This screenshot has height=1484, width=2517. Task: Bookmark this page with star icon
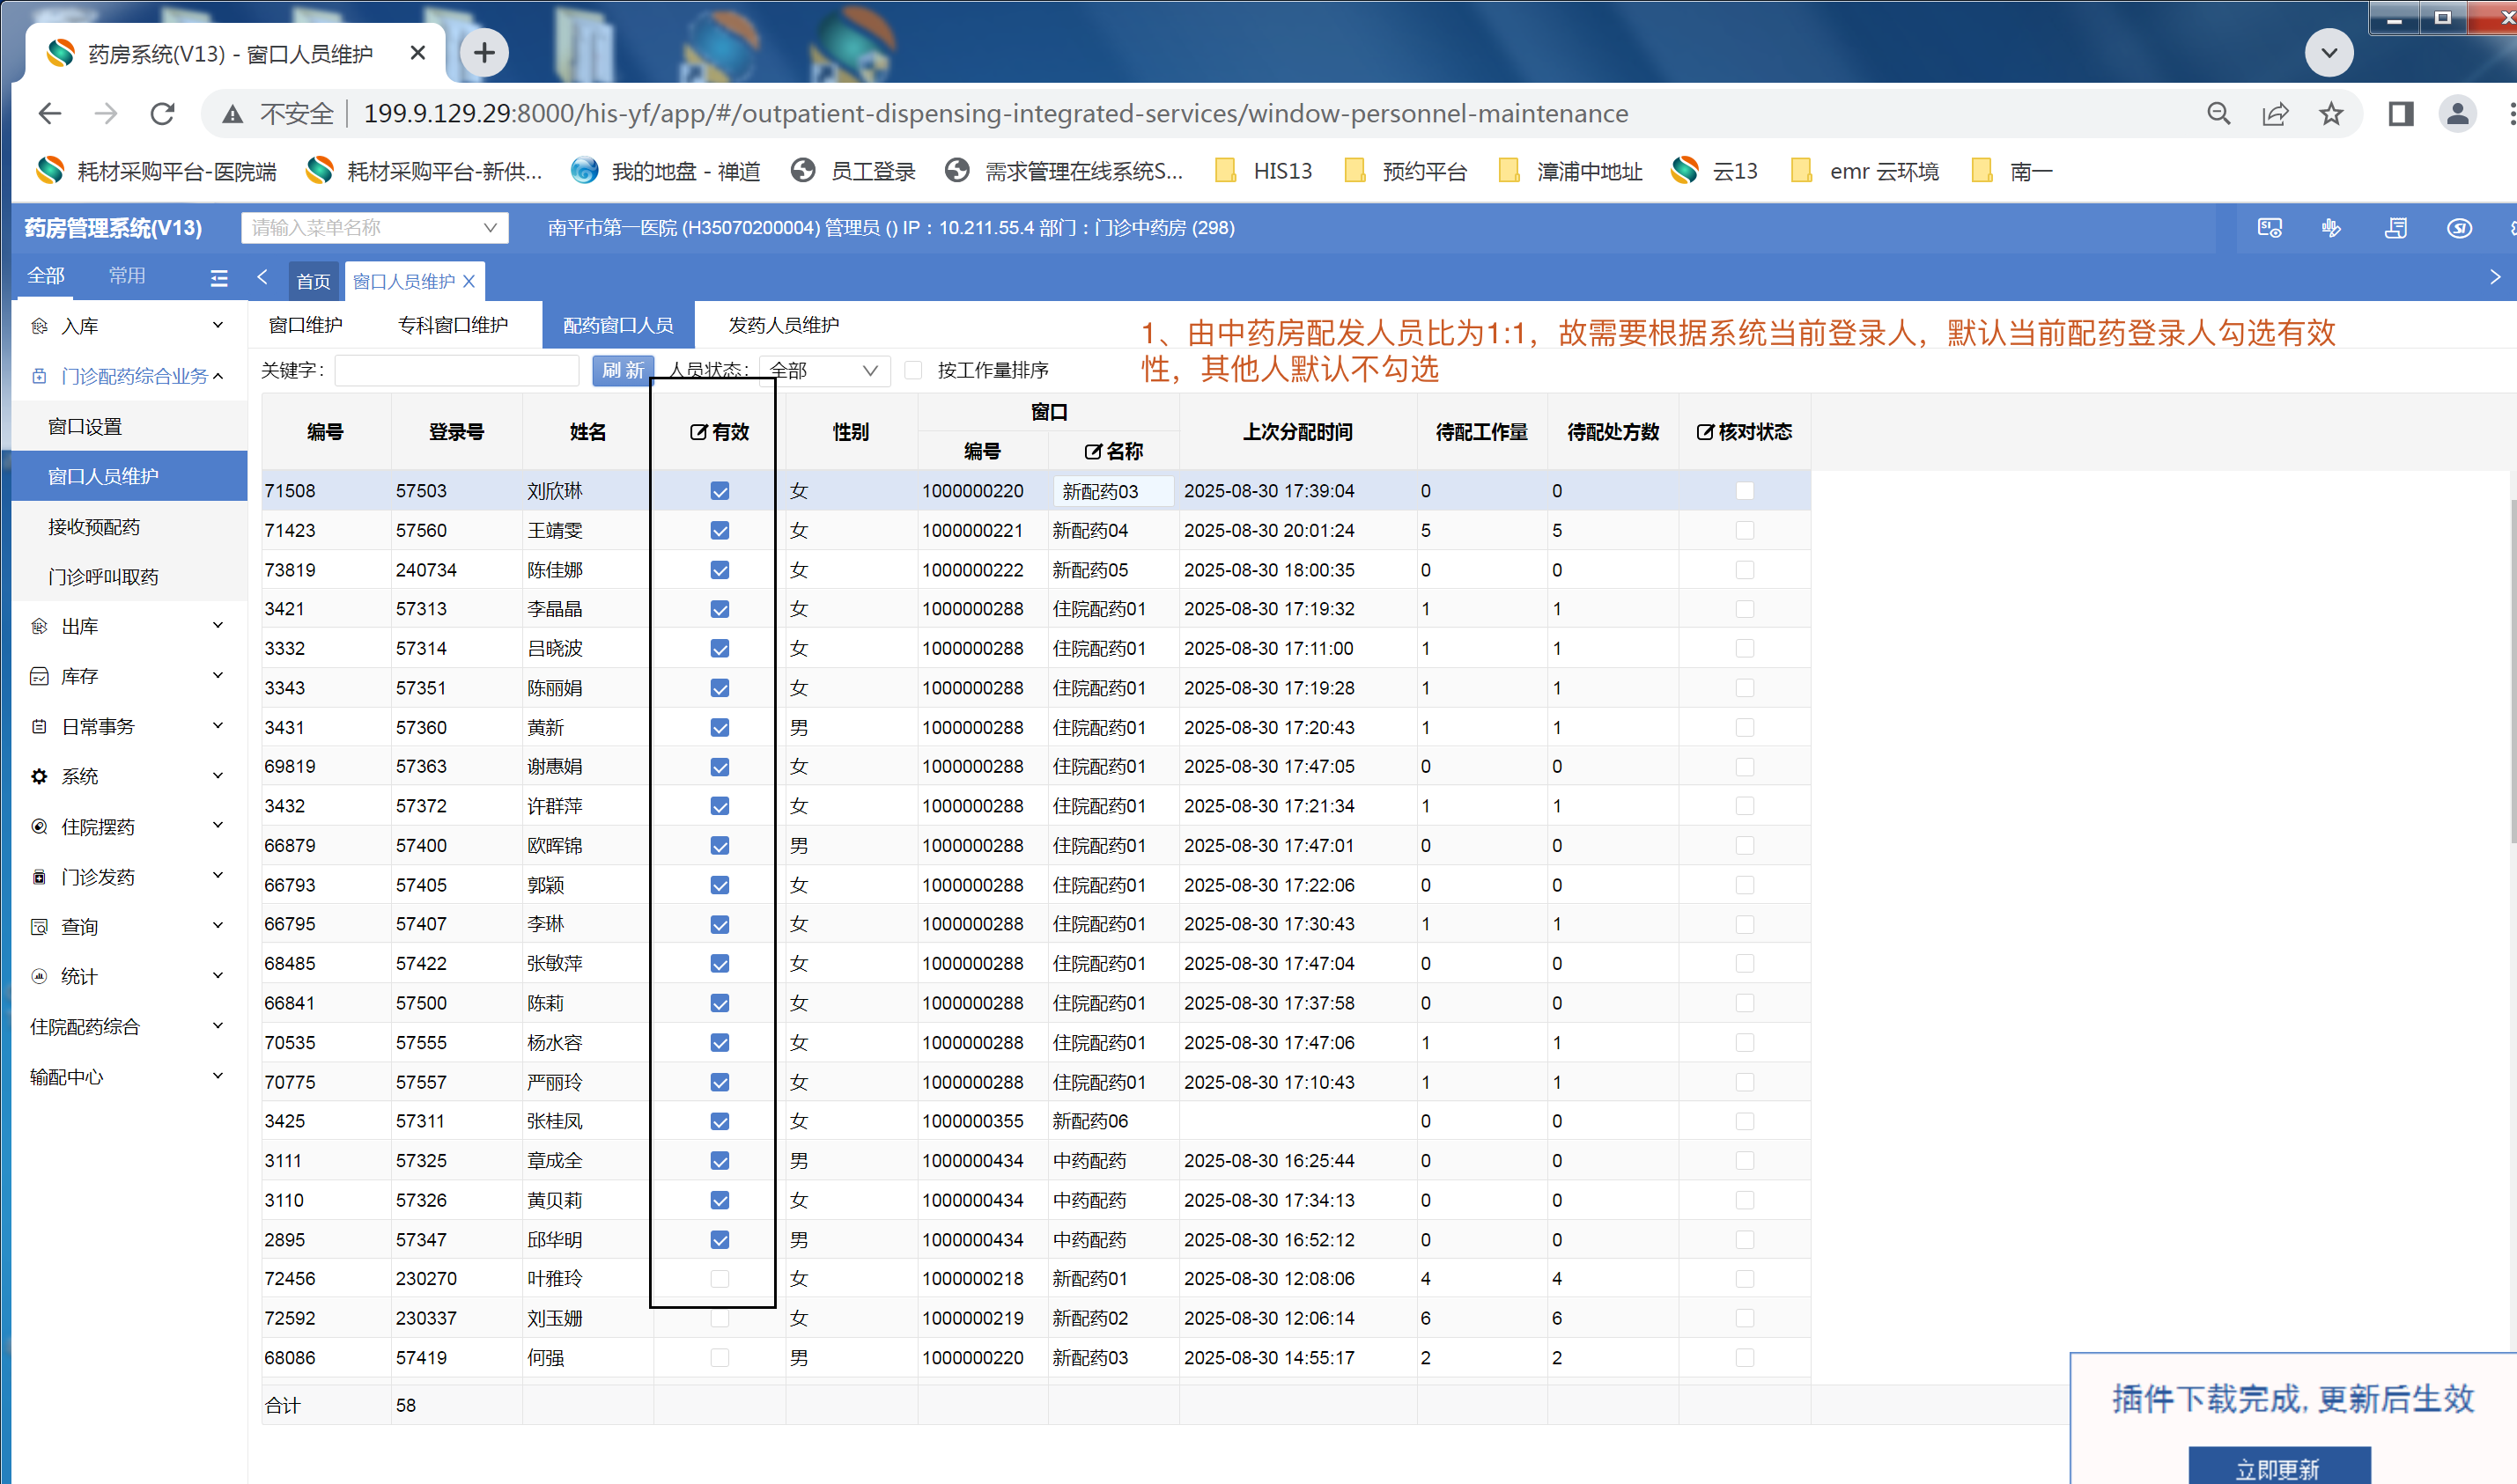2331,114
